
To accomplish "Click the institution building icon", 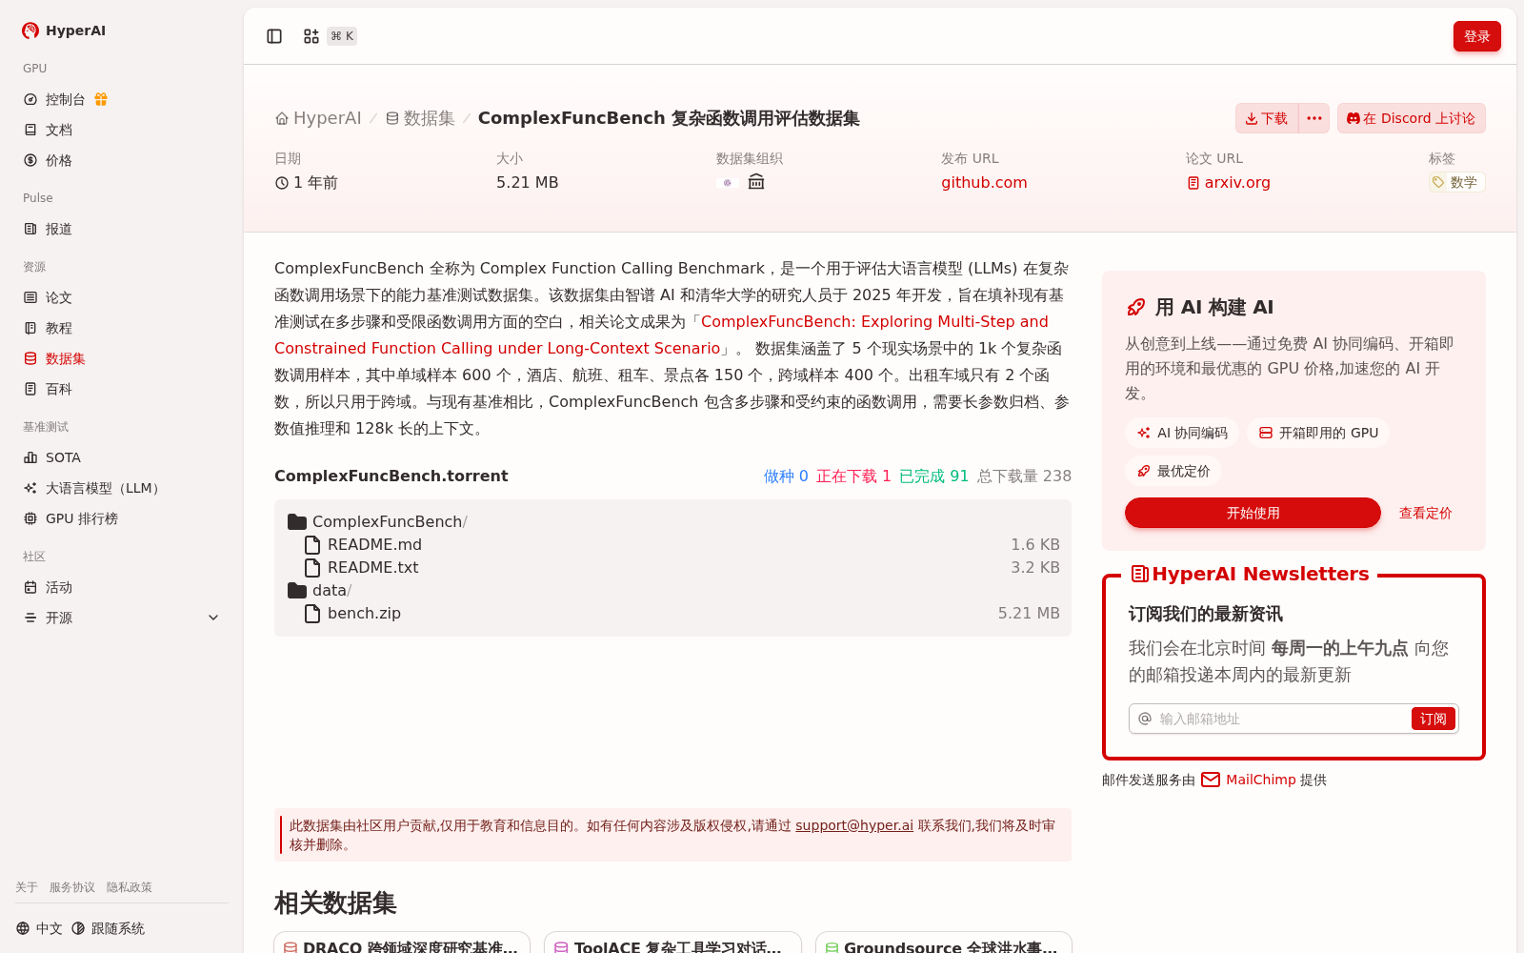I will 756,182.
